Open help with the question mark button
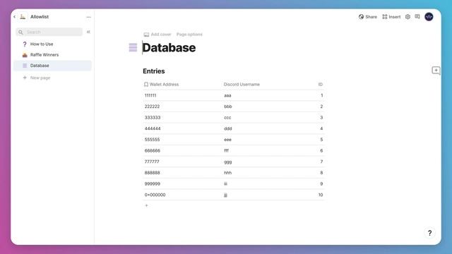Screen dimensions: 452x254 click(x=430, y=233)
